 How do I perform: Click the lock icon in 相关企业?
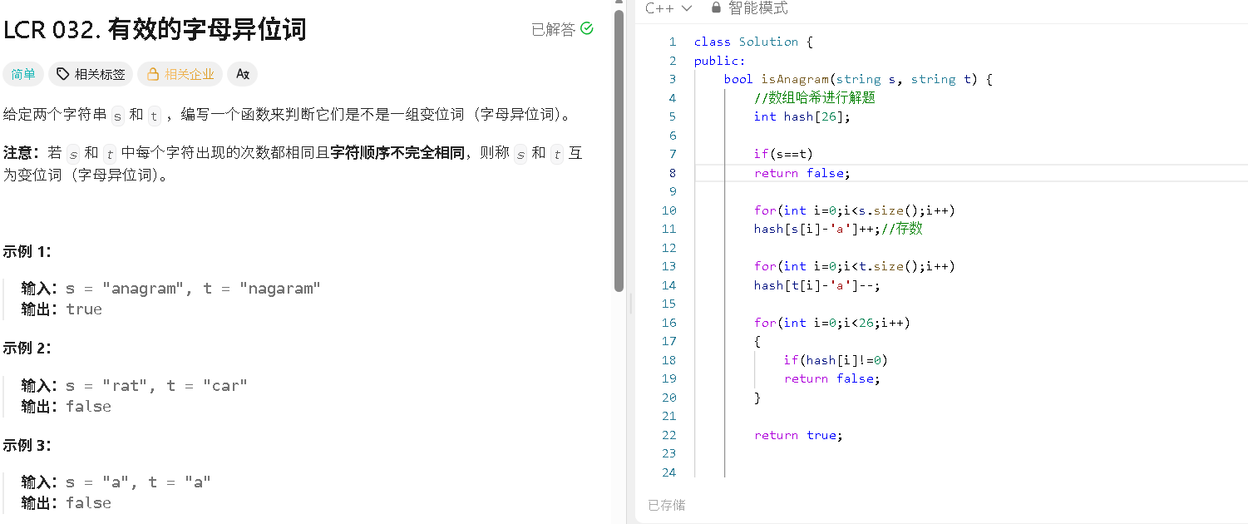(x=152, y=74)
